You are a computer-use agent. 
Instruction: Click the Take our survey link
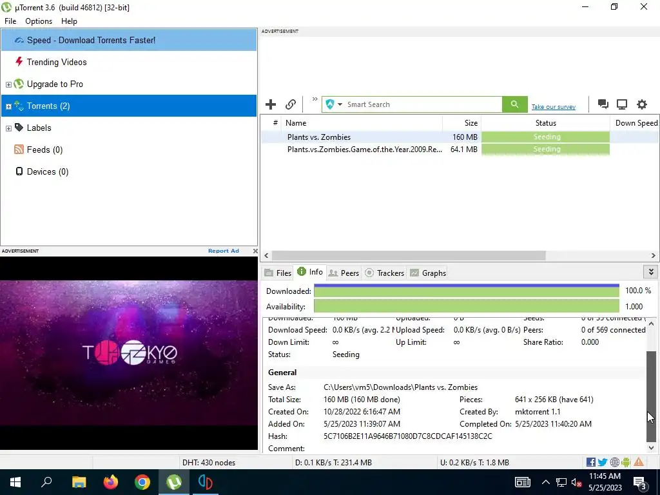click(x=553, y=107)
